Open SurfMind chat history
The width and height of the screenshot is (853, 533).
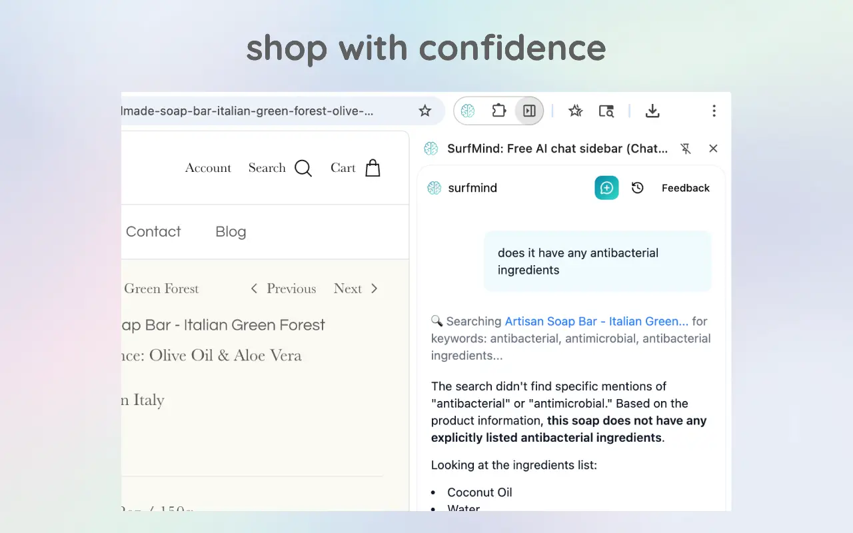pos(638,188)
